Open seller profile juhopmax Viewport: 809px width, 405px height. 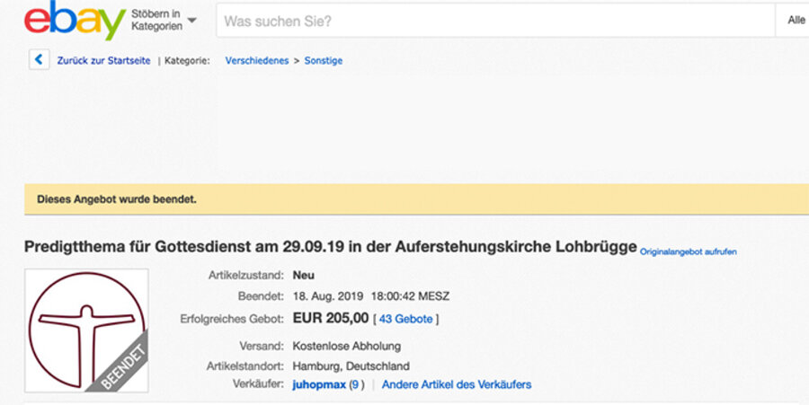click(319, 384)
